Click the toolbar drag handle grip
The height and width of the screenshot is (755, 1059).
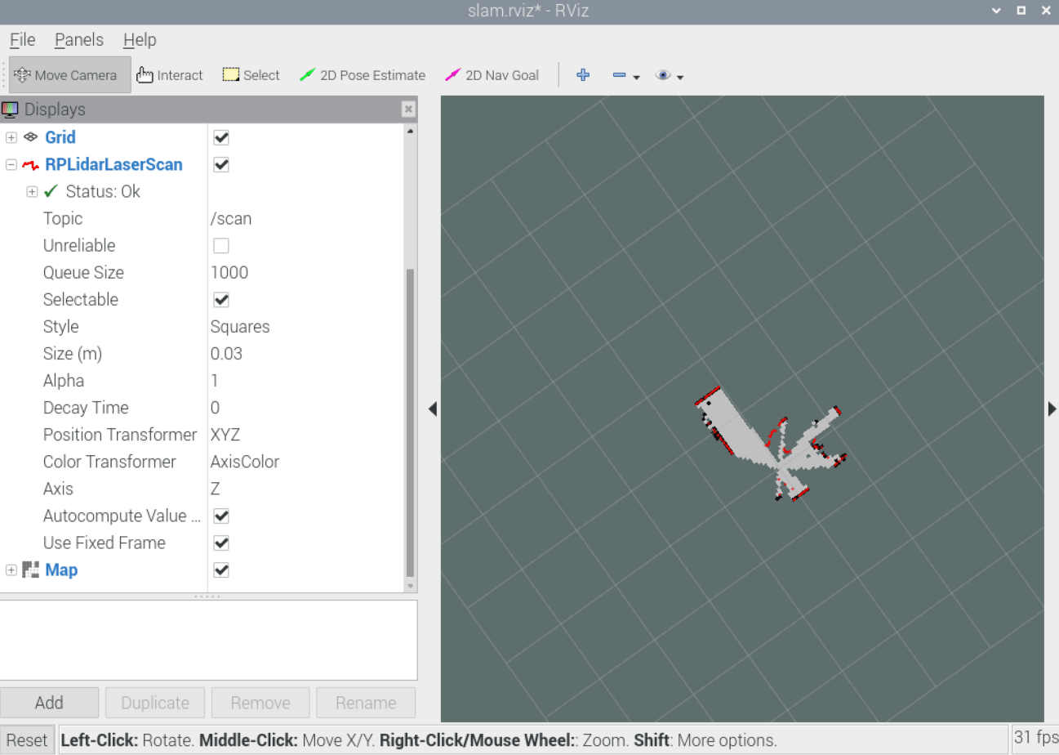coord(4,75)
